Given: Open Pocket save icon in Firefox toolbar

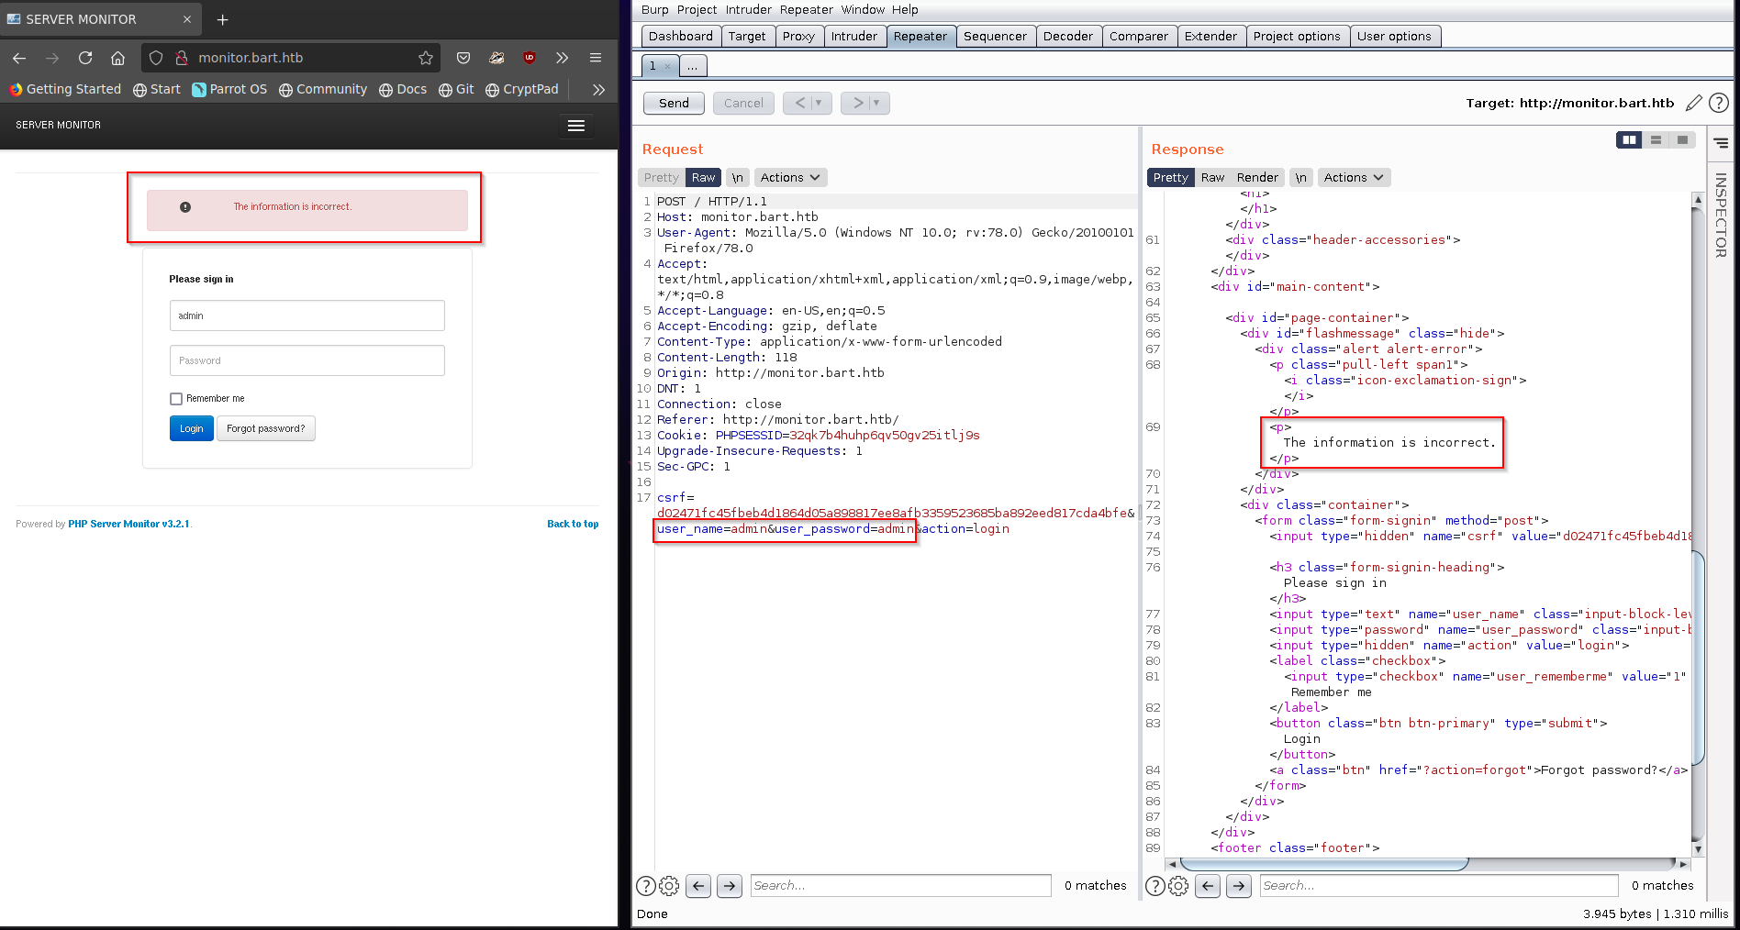Looking at the screenshot, I should (463, 58).
